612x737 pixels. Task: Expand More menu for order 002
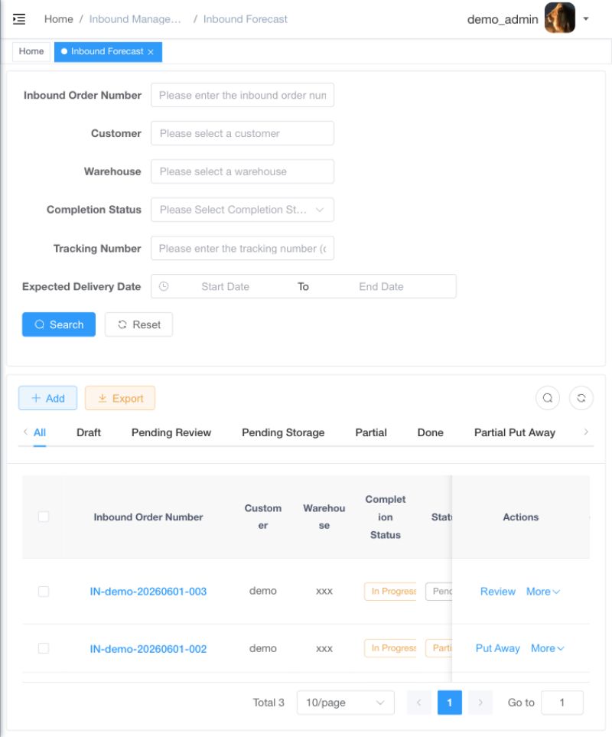(547, 648)
